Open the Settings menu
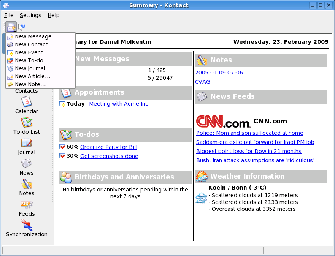Screen dimensions: 335x256 click(x=30, y=15)
